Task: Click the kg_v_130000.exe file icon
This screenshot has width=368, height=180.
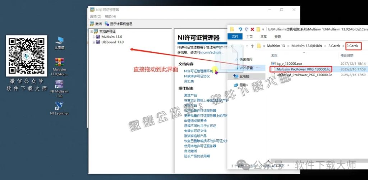Action: click(273, 64)
